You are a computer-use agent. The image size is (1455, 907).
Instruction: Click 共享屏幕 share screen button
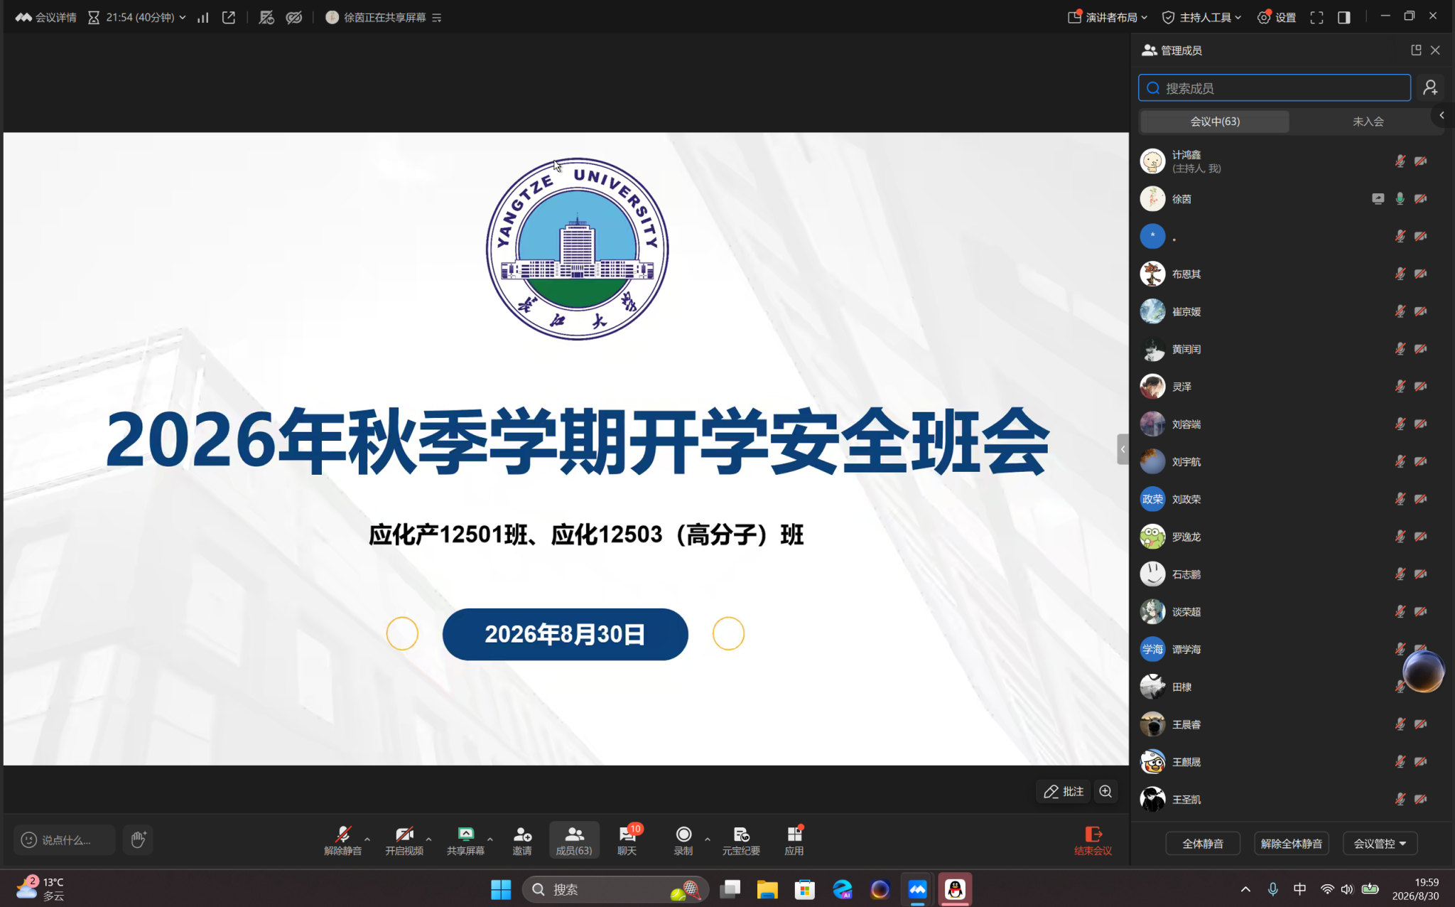tap(465, 840)
